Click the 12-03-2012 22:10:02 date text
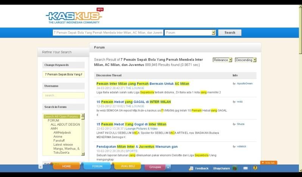The height and width of the screenshot is (177, 302). tap(110, 106)
